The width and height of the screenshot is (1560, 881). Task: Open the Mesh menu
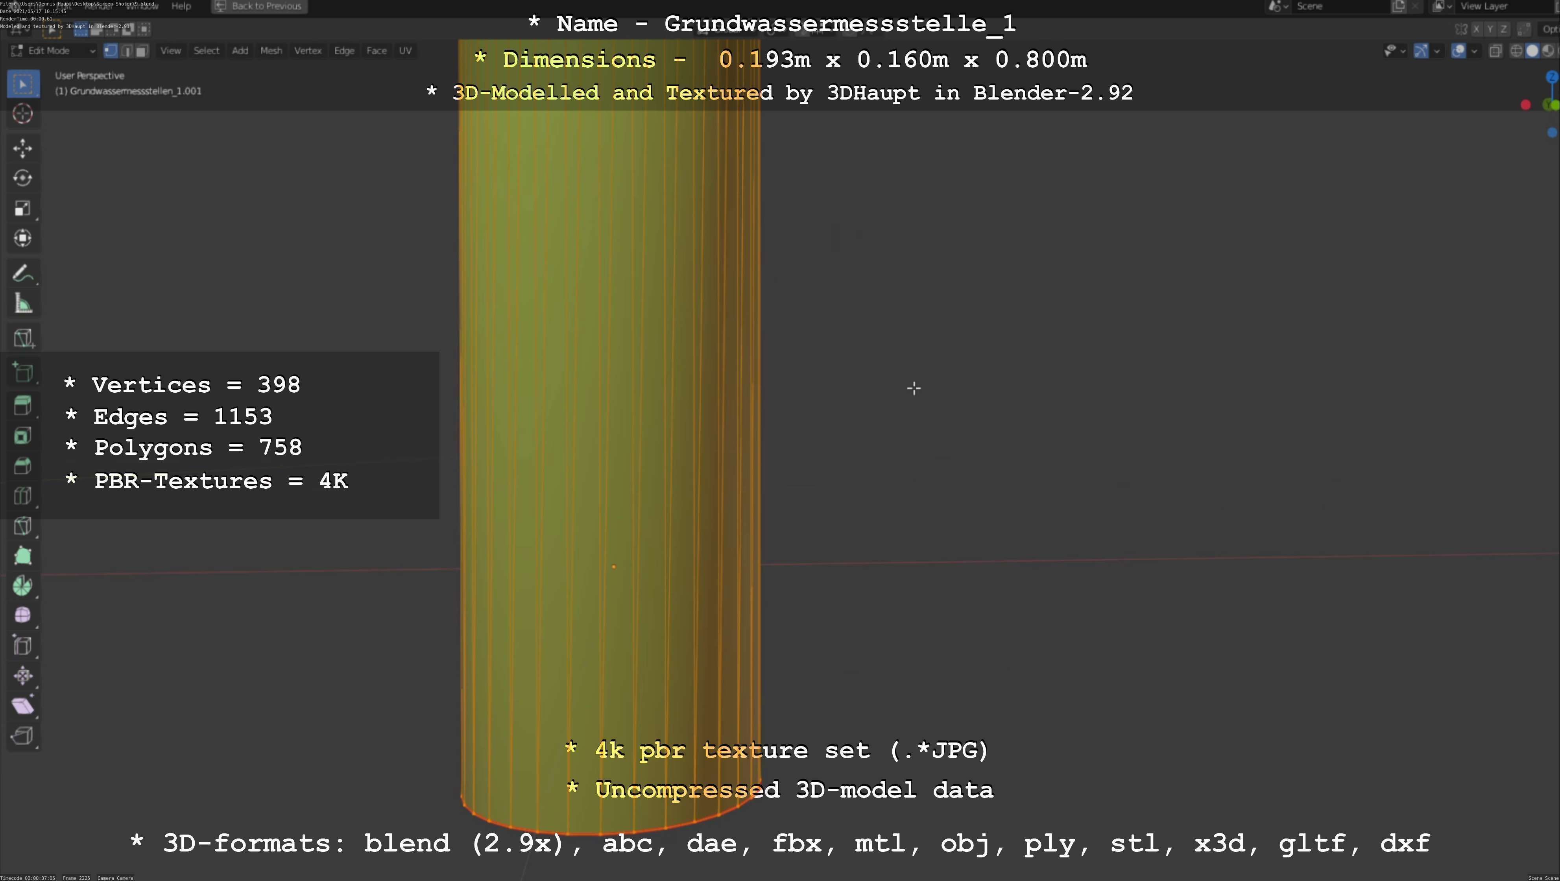(271, 51)
